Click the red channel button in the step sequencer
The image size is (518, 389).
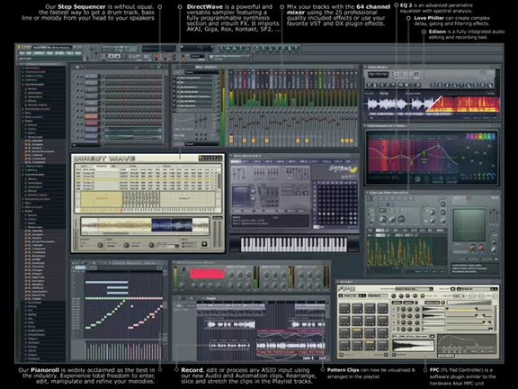[91, 117]
